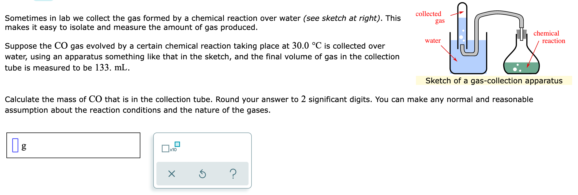Select the highlighted exponent box above x10

[178, 144]
